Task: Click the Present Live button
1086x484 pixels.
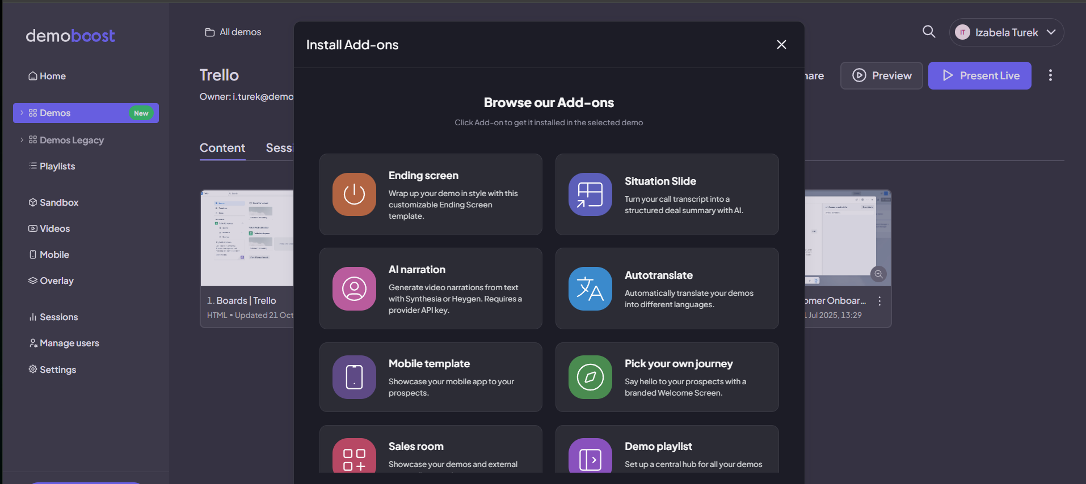Action: [980, 75]
